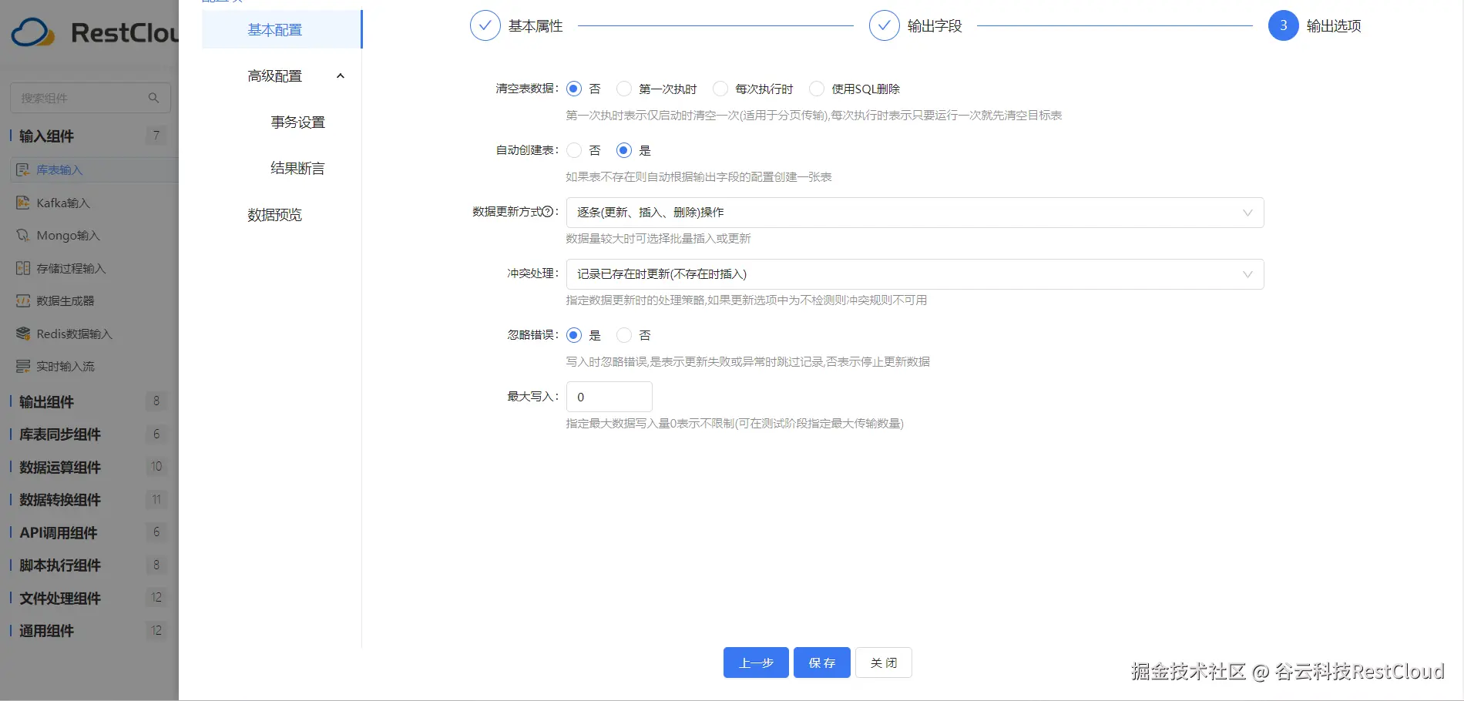This screenshot has width=1464, height=701.
Task: Click the Redis数据输入 component label
Action: (75, 334)
